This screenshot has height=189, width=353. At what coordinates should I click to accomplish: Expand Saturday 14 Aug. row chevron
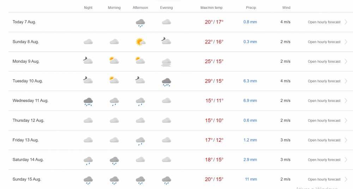(346, 160)
